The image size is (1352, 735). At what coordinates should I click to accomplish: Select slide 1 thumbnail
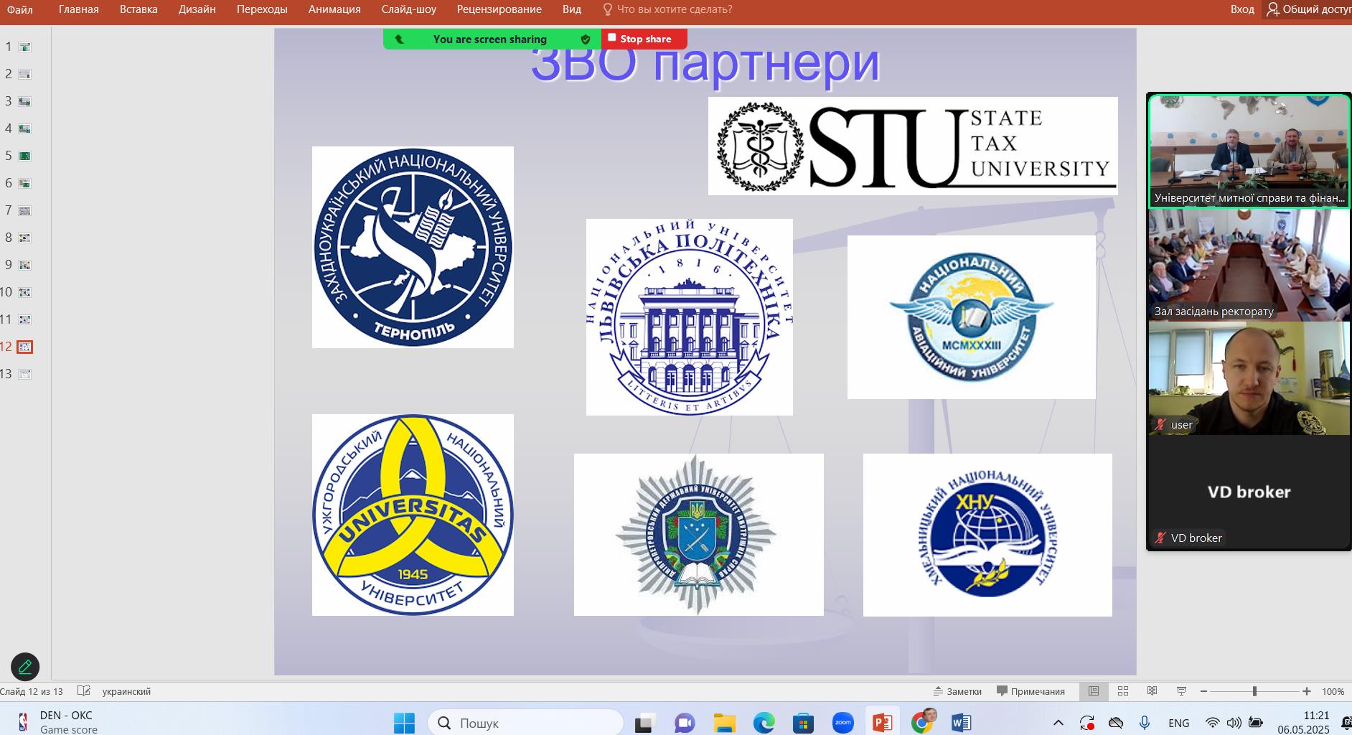[24, 47]
